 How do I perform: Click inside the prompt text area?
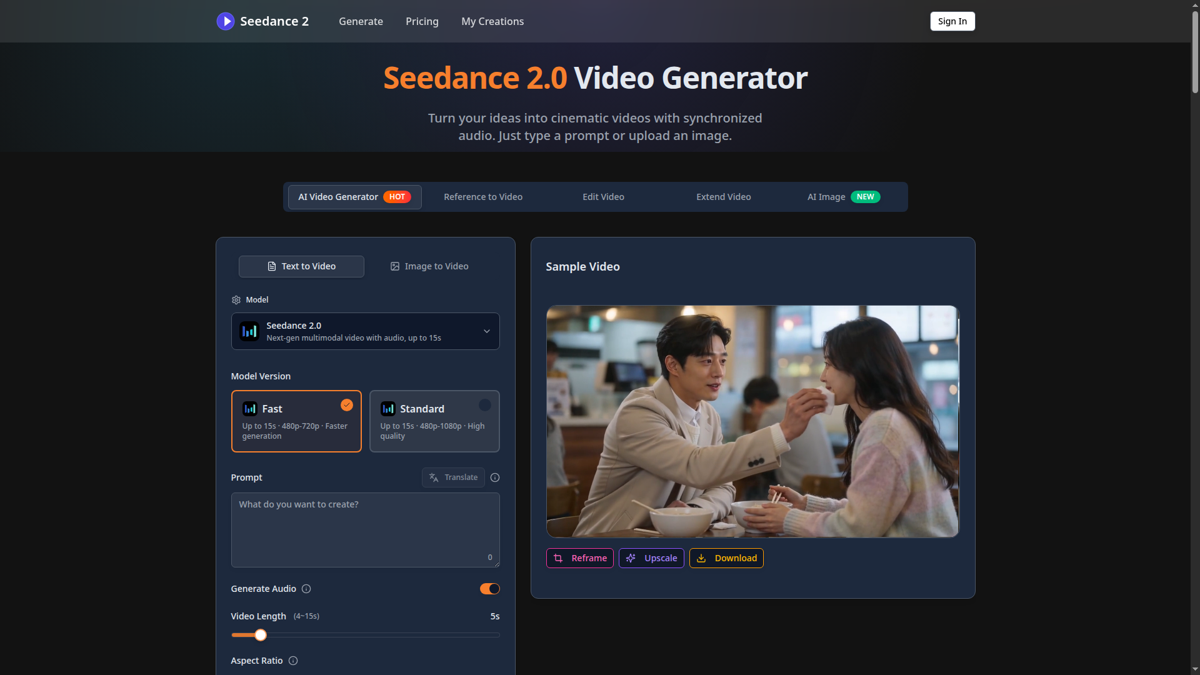[x=365, y=529]
